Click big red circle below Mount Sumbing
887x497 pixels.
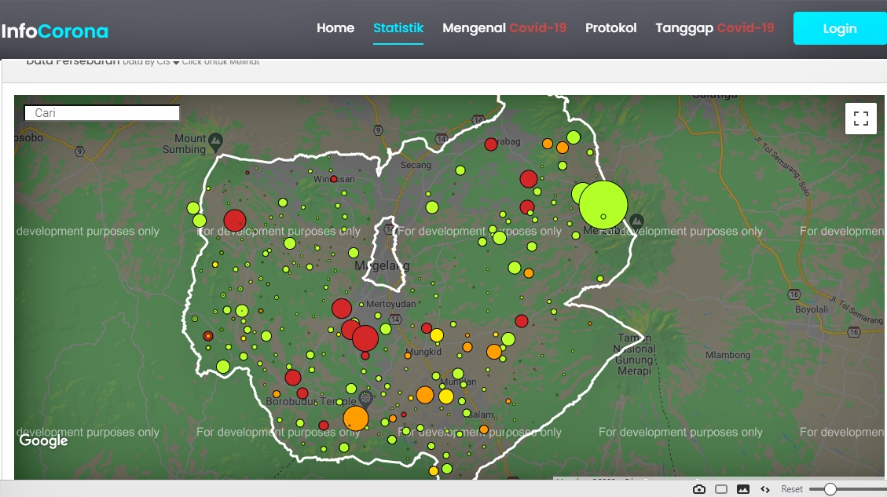coord(235,221)
